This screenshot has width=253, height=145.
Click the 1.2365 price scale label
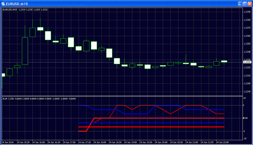click(x=247, y=36)
